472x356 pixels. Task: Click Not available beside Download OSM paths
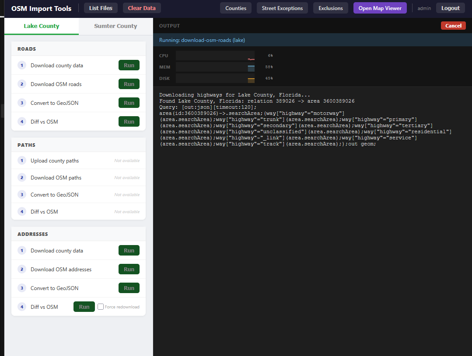[x=127, y=178]
